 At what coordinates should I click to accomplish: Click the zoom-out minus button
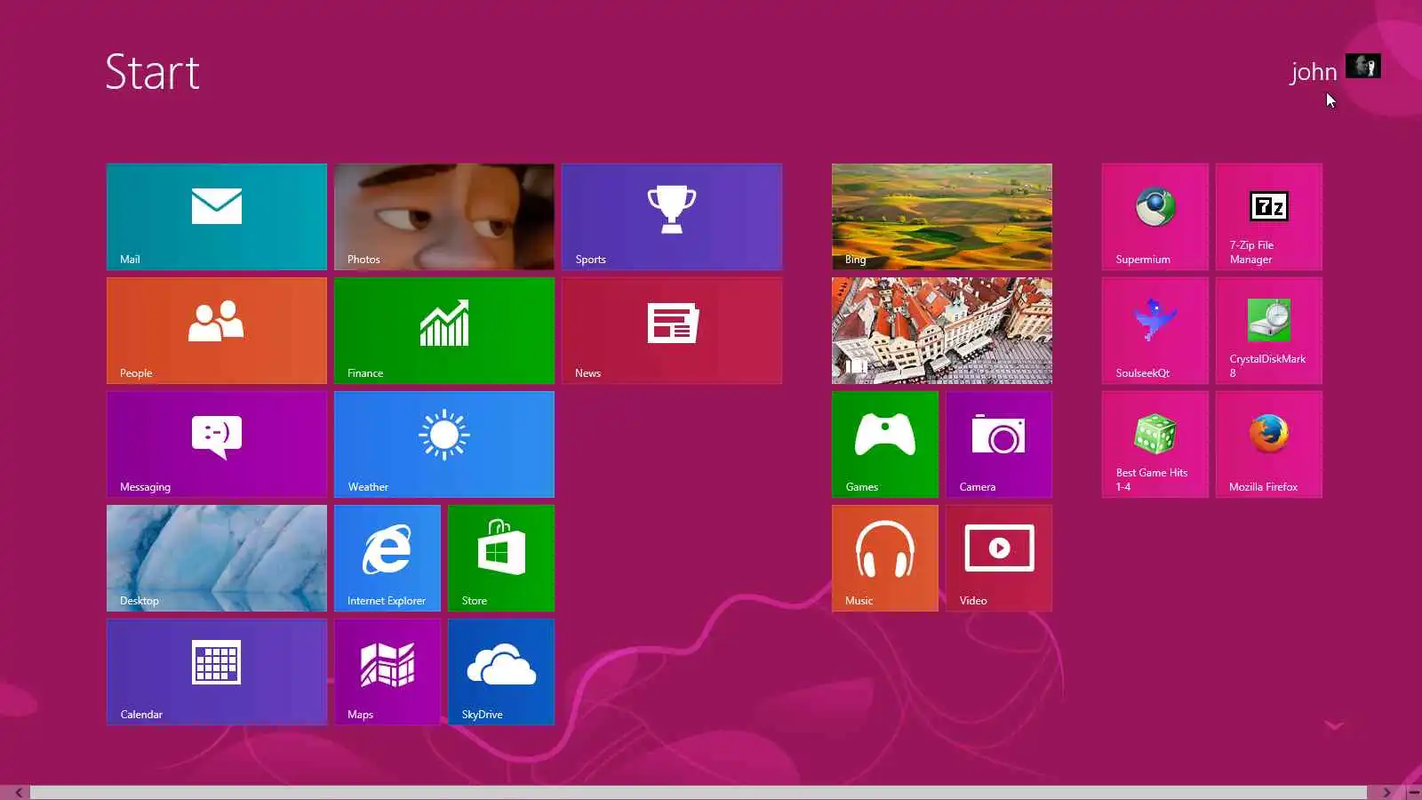pos(1414,792)
